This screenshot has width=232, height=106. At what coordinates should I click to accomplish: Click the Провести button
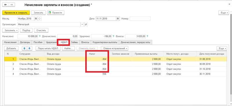click(x=56, y=13)
